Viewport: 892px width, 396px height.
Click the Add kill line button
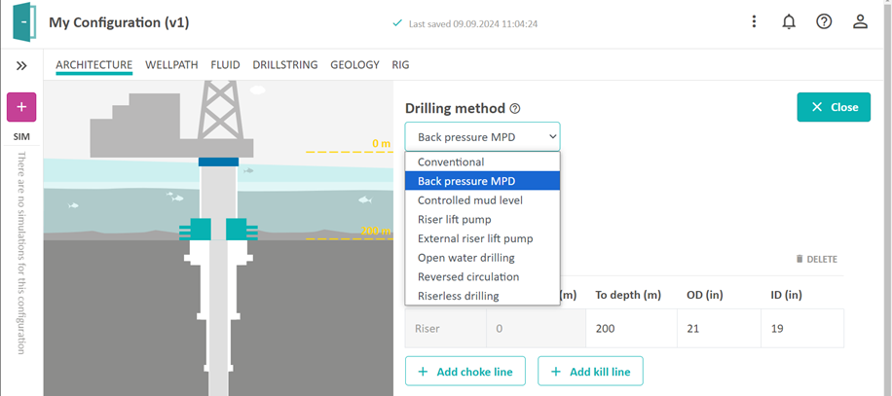click(x=590, y=372)
